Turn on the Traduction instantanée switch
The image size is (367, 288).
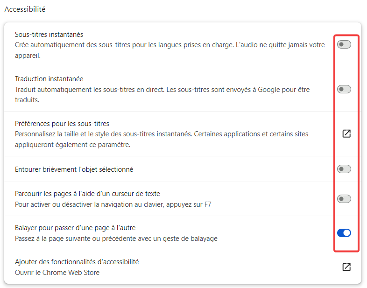pos(344,89)
